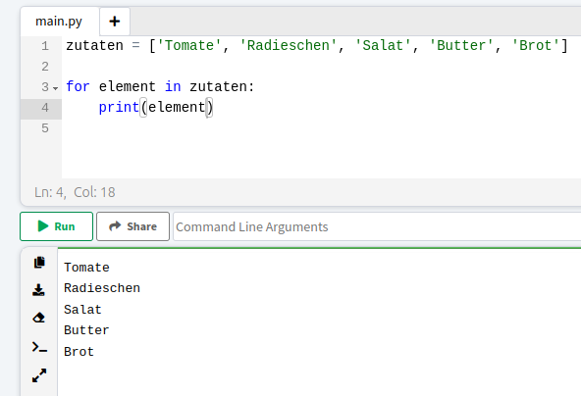Image resolution: width=581 pixels, height=396 pixels.
Task: Click the 'Brot' output line
Action: tap(79, 352)
